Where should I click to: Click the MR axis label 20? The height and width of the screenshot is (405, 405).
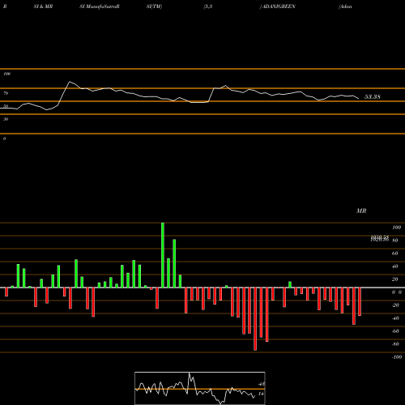394,279
